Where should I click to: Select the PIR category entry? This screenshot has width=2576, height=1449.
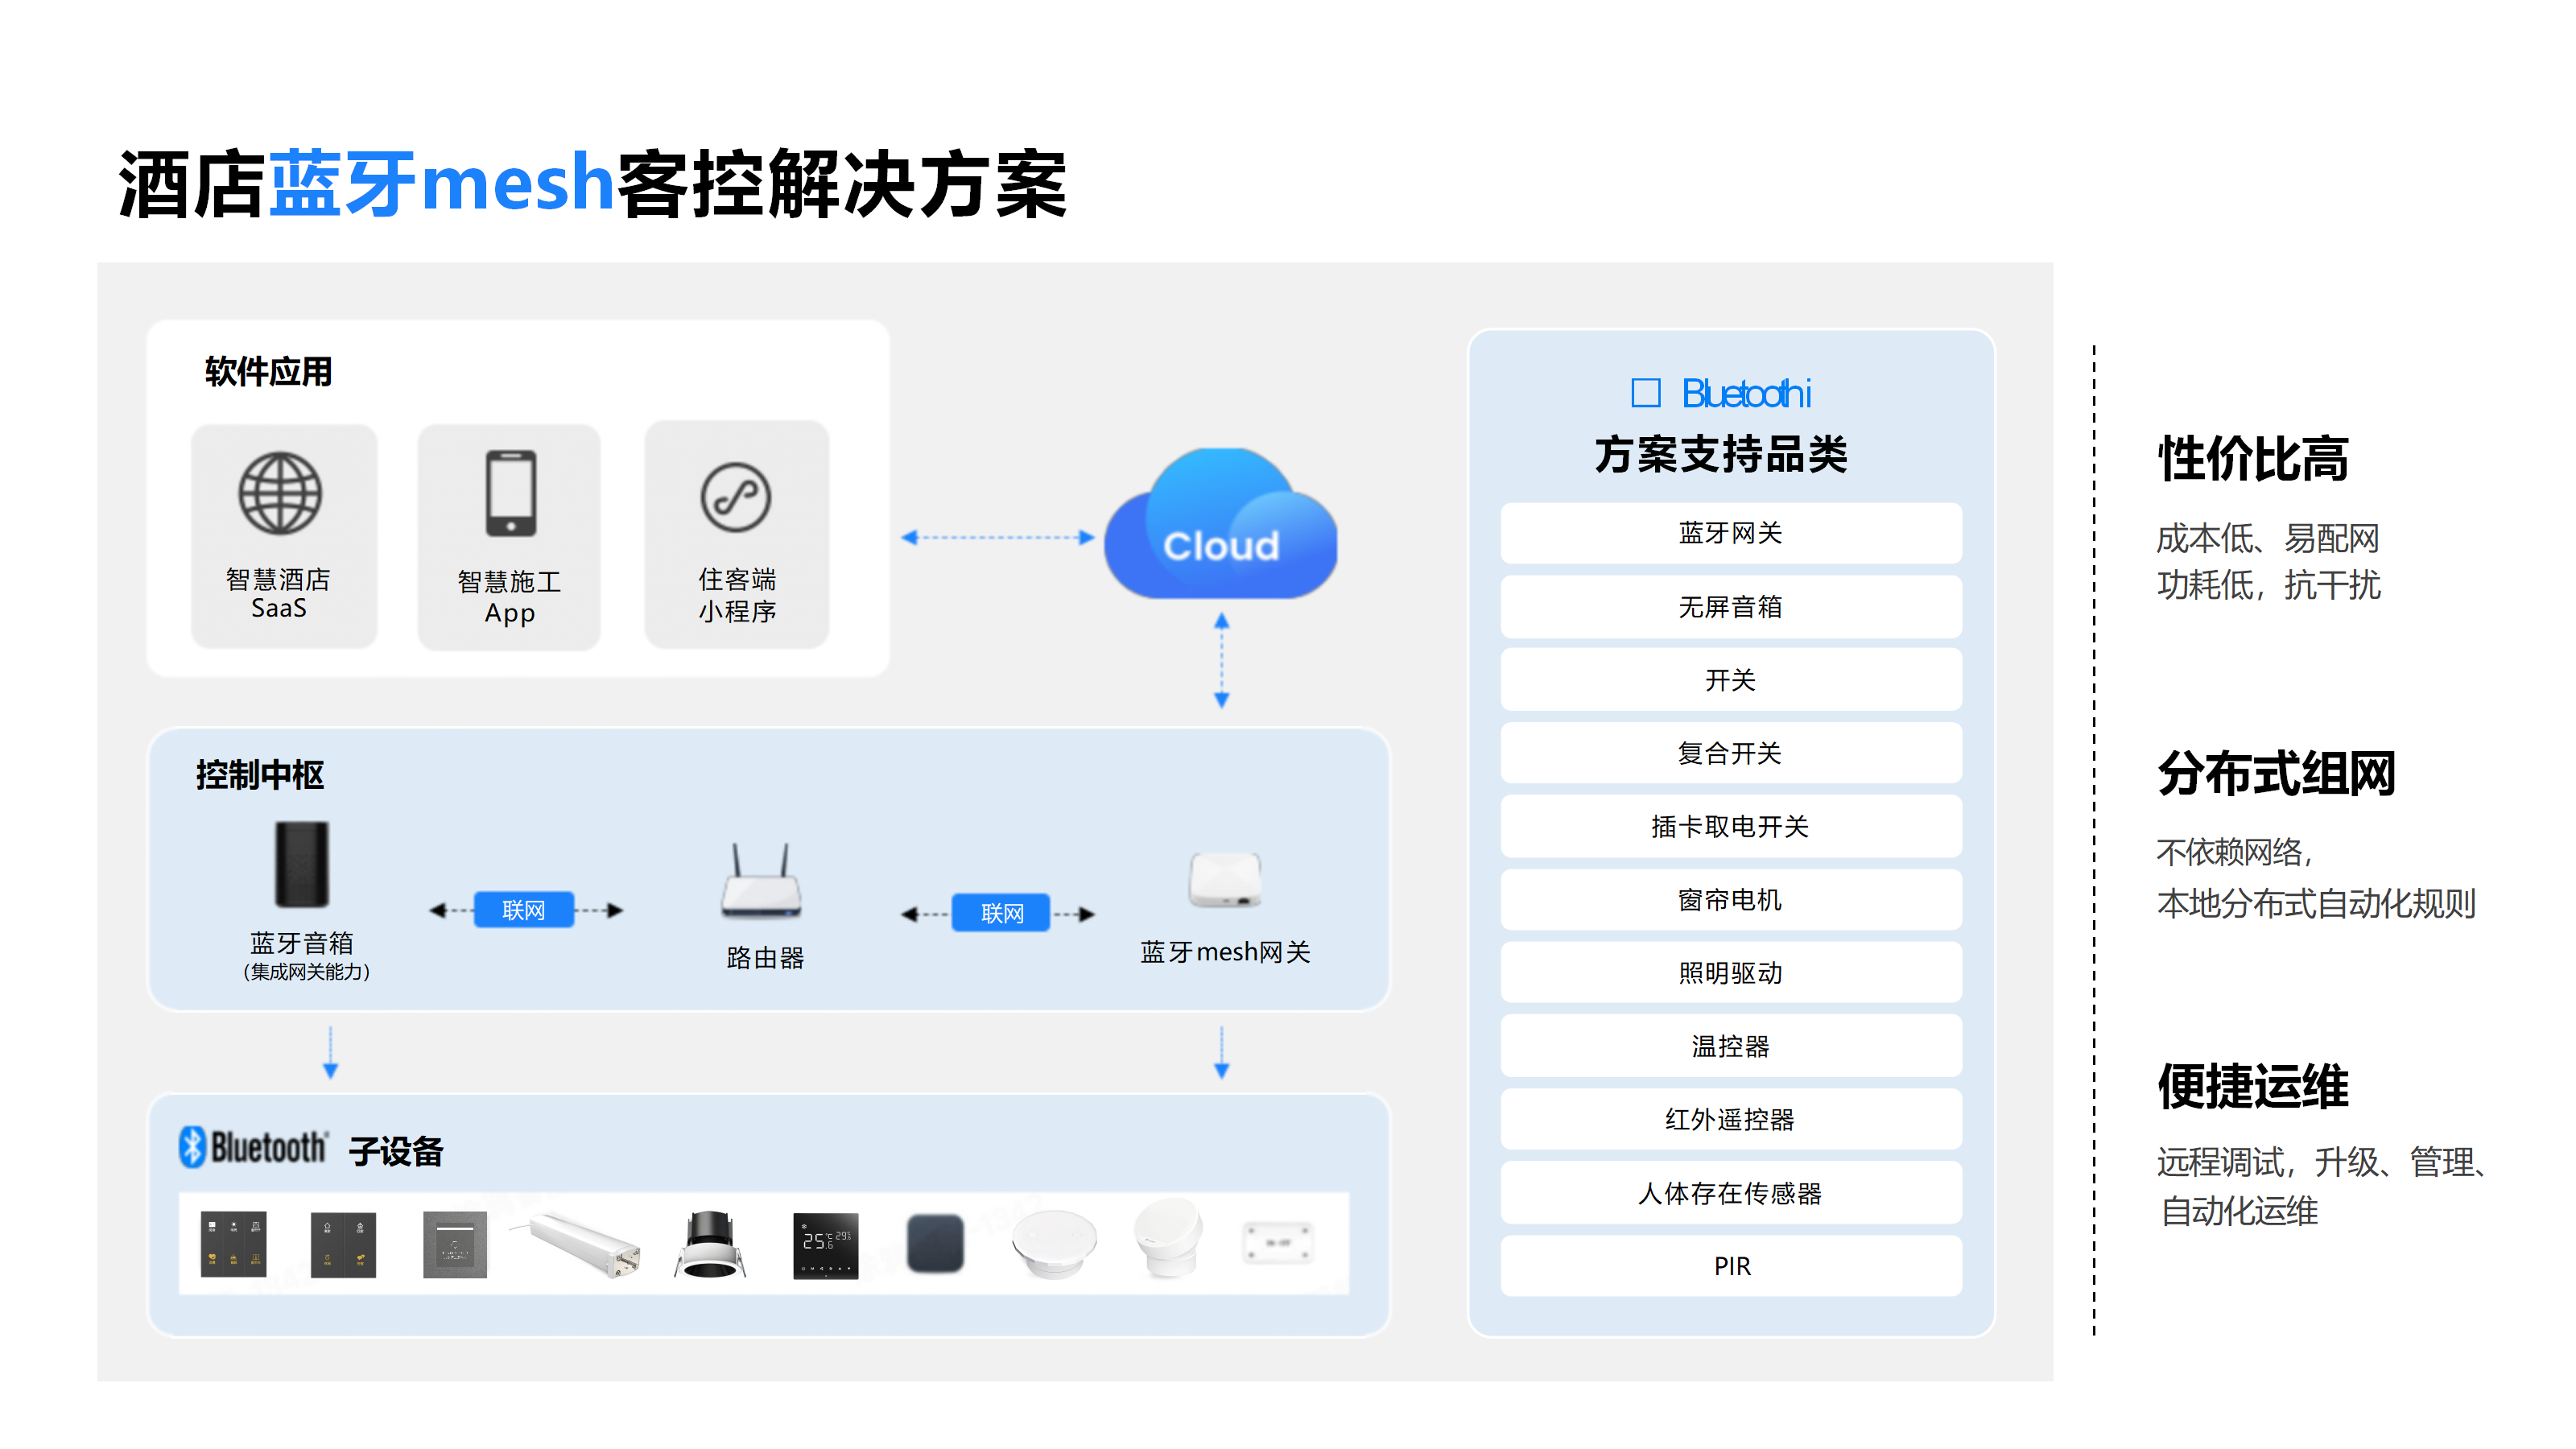1731,1266
